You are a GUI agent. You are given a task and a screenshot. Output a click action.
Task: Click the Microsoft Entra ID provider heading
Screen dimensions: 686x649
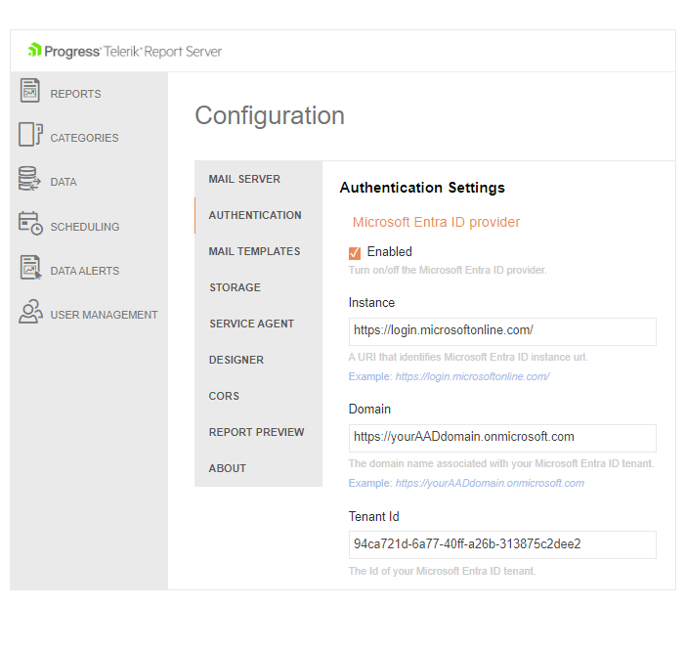pyautogui.click(x=436, y=222)
